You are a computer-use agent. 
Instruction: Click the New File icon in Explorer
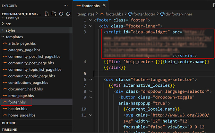coord(47,14)
